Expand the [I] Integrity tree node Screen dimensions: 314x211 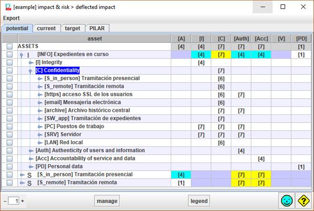point(30,63)
